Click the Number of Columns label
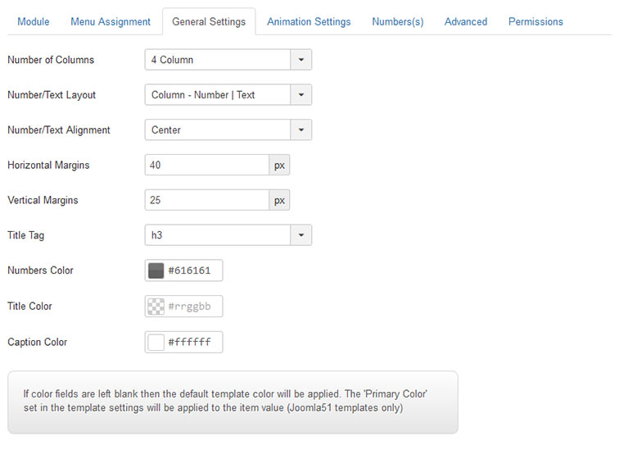The width and height of the screenshot is (619, 450). click(51, 60)
